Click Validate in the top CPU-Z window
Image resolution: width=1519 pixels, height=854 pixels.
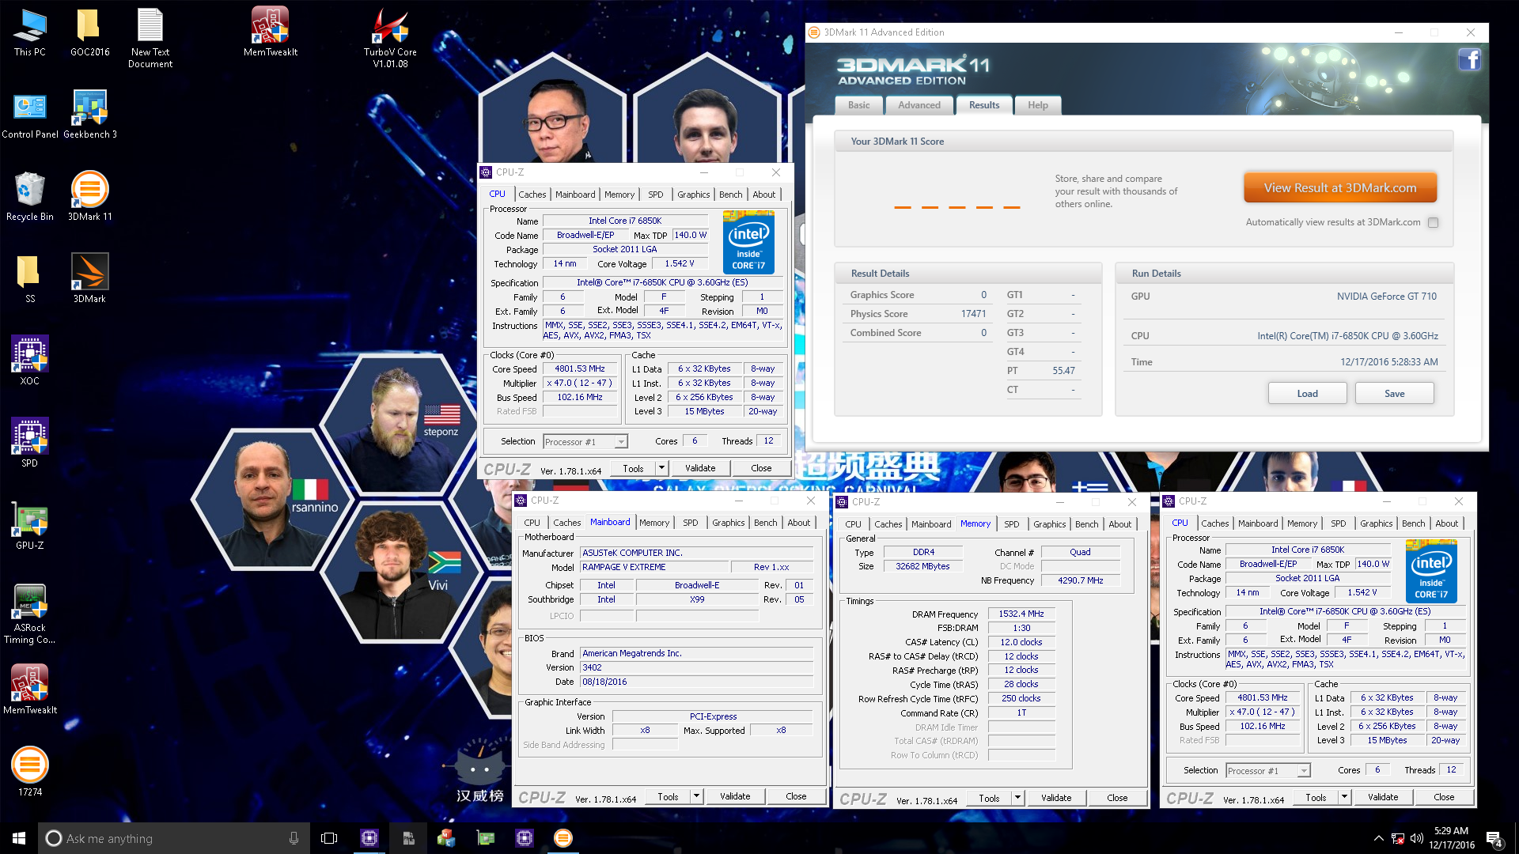[x=700, y=468]
